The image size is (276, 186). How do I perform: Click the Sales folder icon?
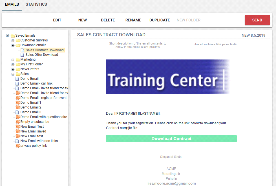click(18, 74)
